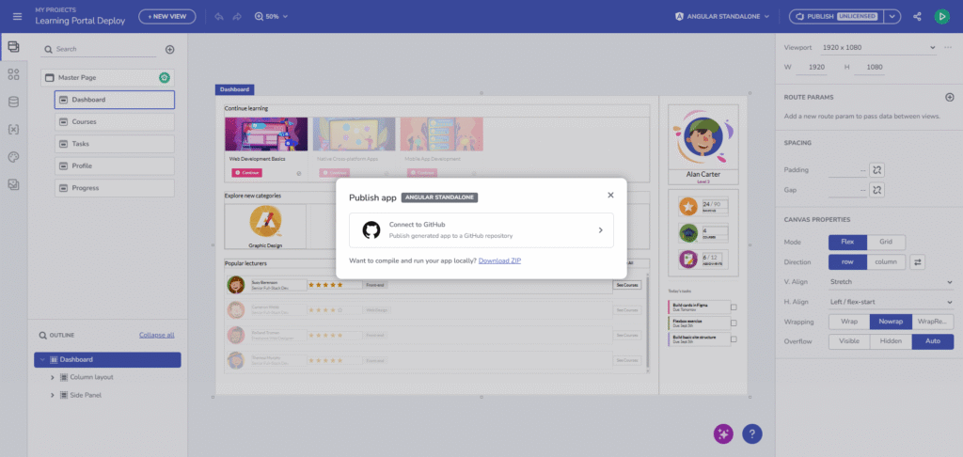
Task: Click the Publish Unlicensed button
Action: [836, 17]
